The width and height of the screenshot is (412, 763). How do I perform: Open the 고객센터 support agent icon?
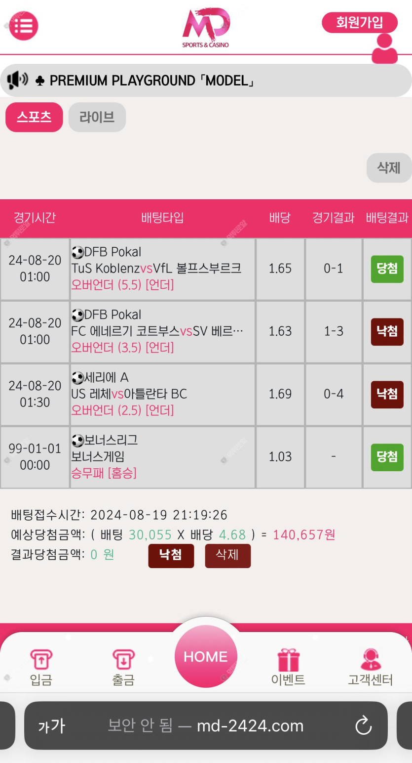(x=371, y=660)
